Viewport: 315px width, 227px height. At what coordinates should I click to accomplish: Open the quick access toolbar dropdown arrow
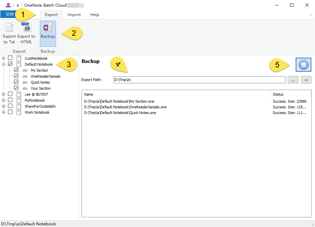click(18, 5)
